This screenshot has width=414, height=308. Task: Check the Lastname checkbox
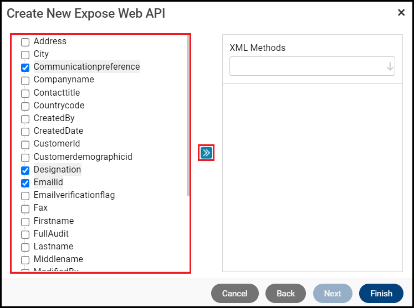(x=25, y=247)
